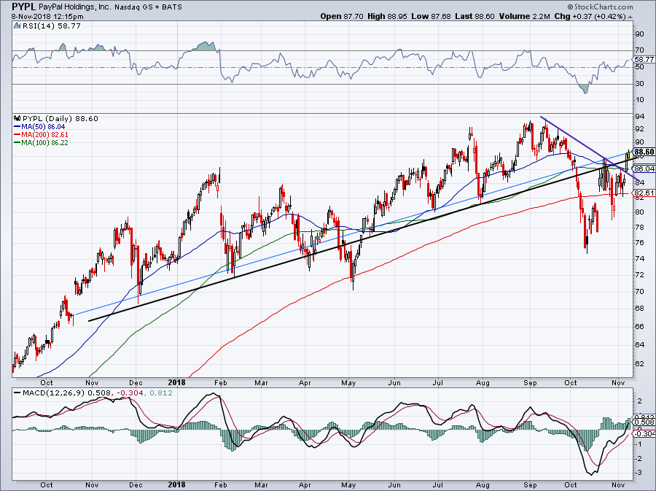The height and width of the screenshot is (491, 656).
Task: Click 2018 on the price panel date axis
Action: (176, 382)
